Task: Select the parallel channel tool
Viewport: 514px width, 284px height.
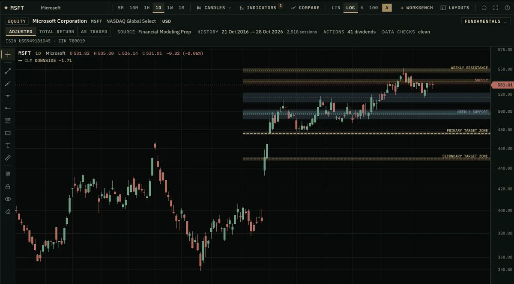Action: coord(8,120)
